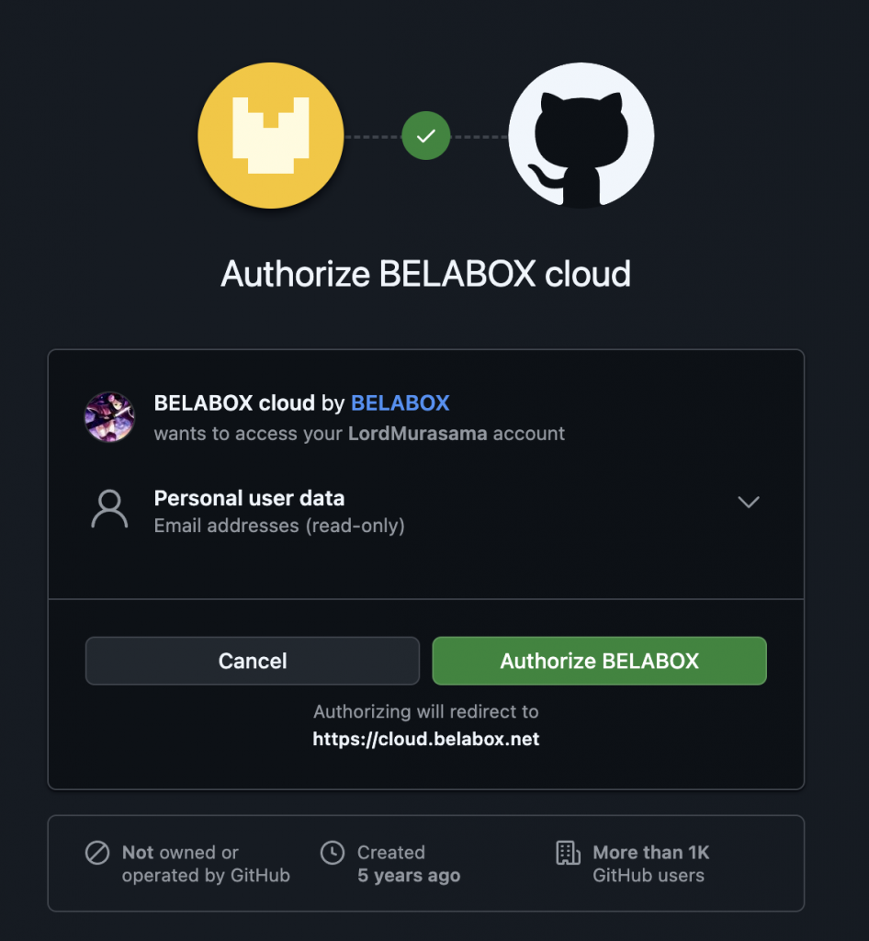Click the GitHub Octocat logo
The height and width of the screenshot is (941, 869).
click(x=581, y=136)
